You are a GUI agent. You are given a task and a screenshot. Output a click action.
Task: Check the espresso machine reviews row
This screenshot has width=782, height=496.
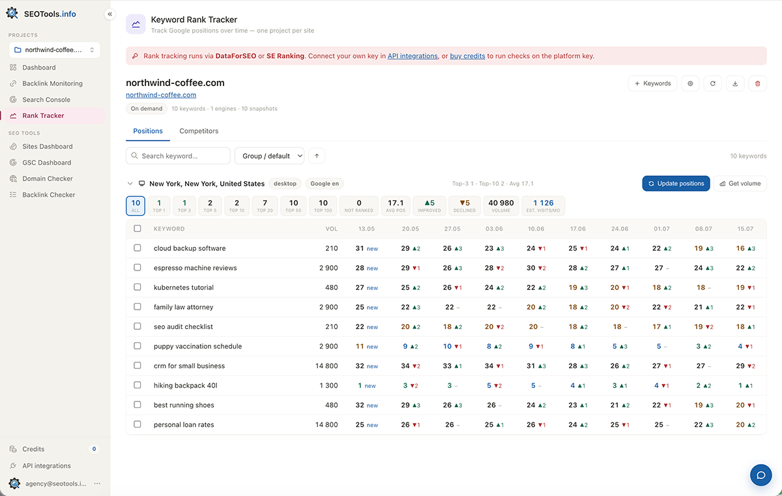click(137, 268)
